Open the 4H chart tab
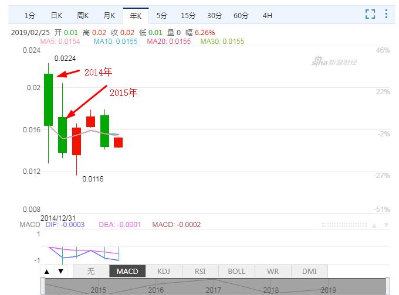The width and height of the screenshot is (399, 295). 268,15
